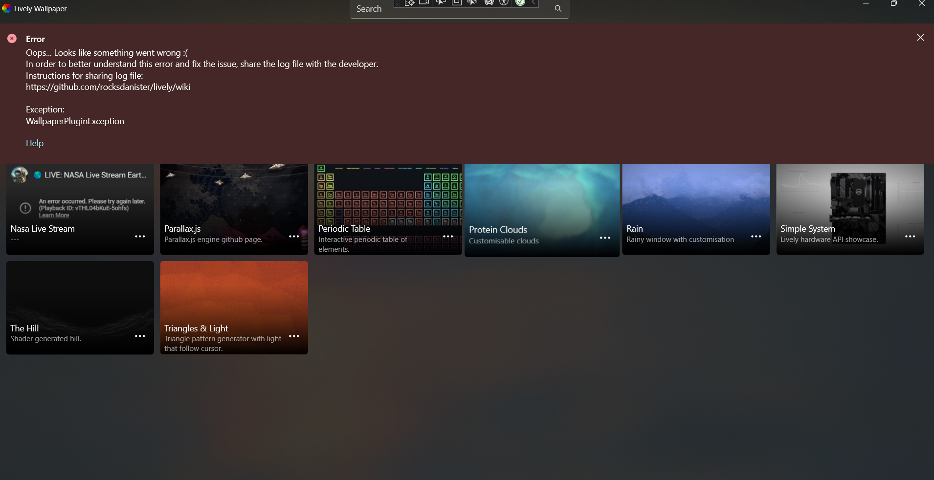This screenshot has width=934, height=480.
Task: Click the error warning icon on Nasa Live Stream thumbnail
Action: [24, 208]
